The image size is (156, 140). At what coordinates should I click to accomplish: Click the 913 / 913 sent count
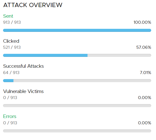click(x=12, y=22)
